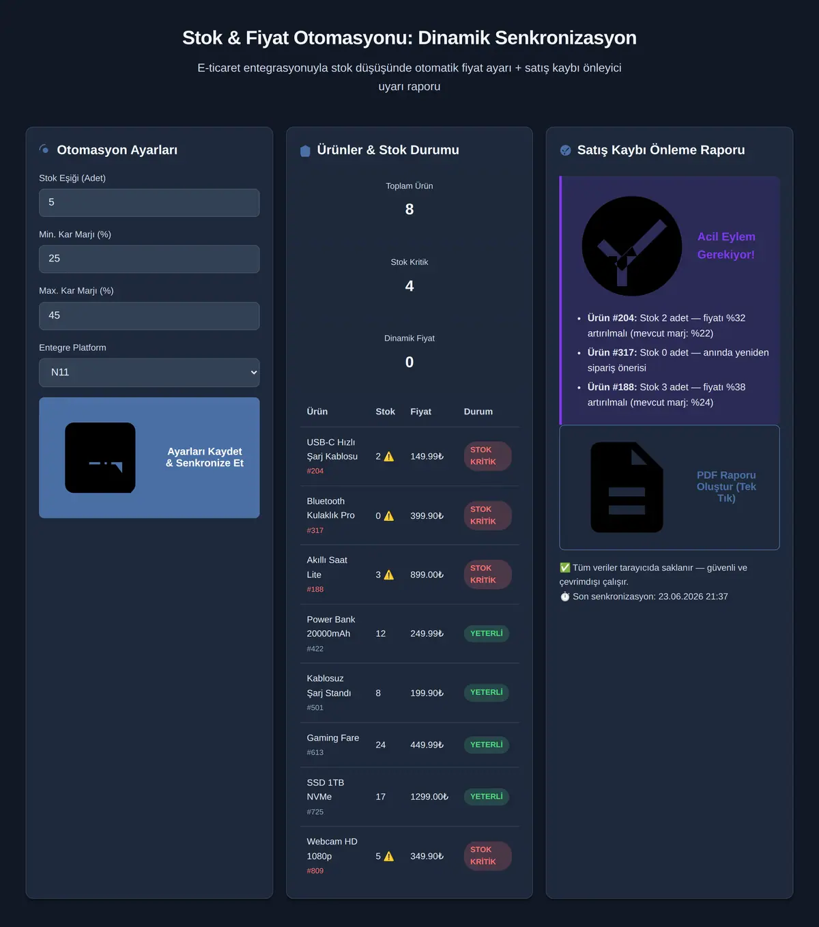
Task: Click the Durum column header
Action: (478, 412)
